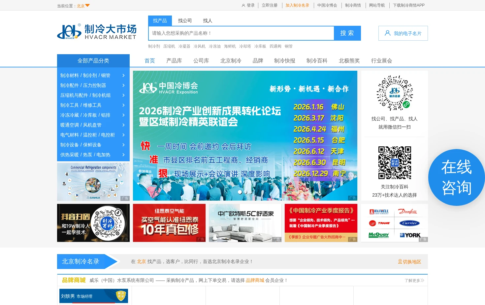Image resolution: width=485 pixels, height=305 pixels.
Task: Click the 立即注册 link
Action: (270, 5)
